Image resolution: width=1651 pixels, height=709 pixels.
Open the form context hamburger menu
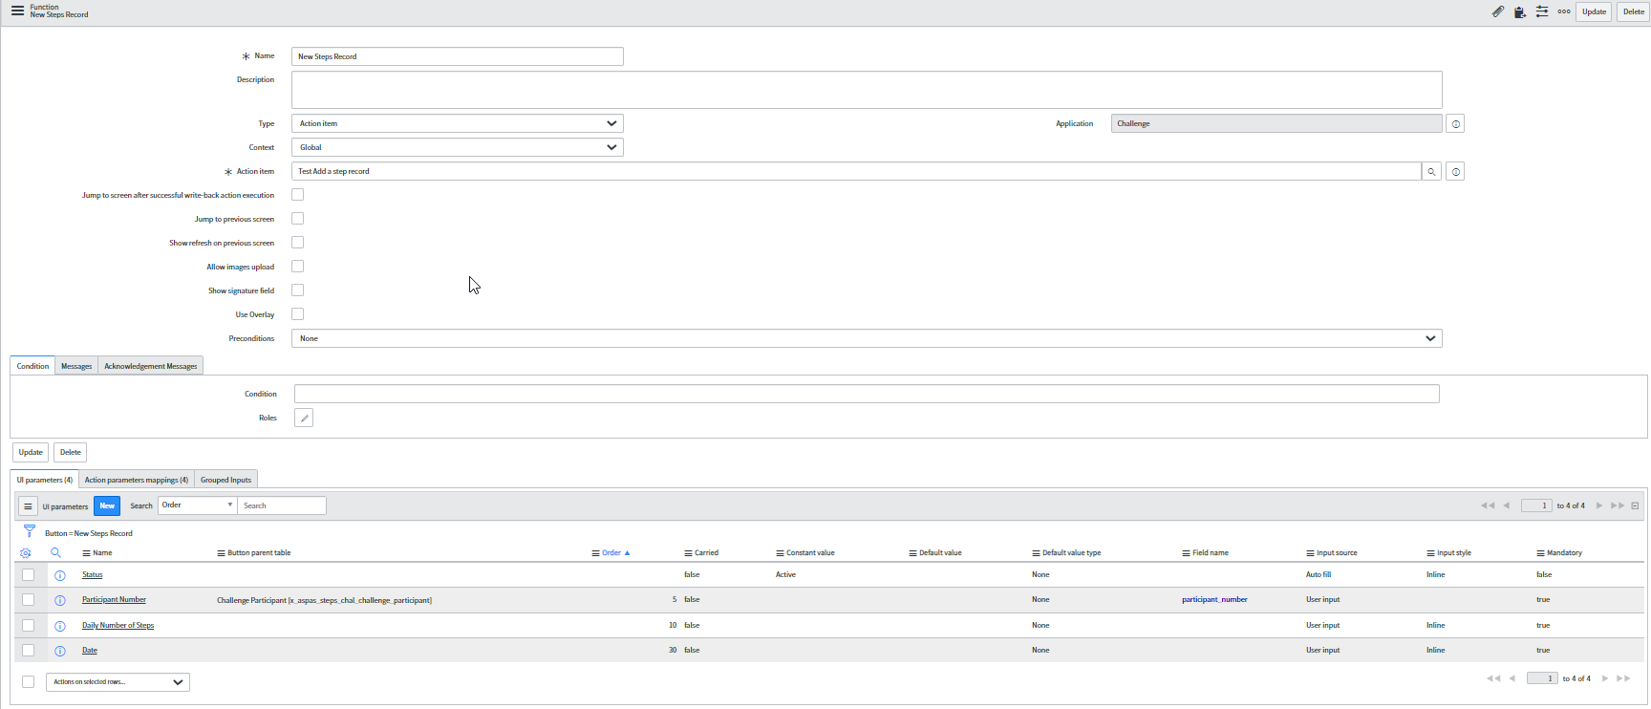[x=17, y=11]
